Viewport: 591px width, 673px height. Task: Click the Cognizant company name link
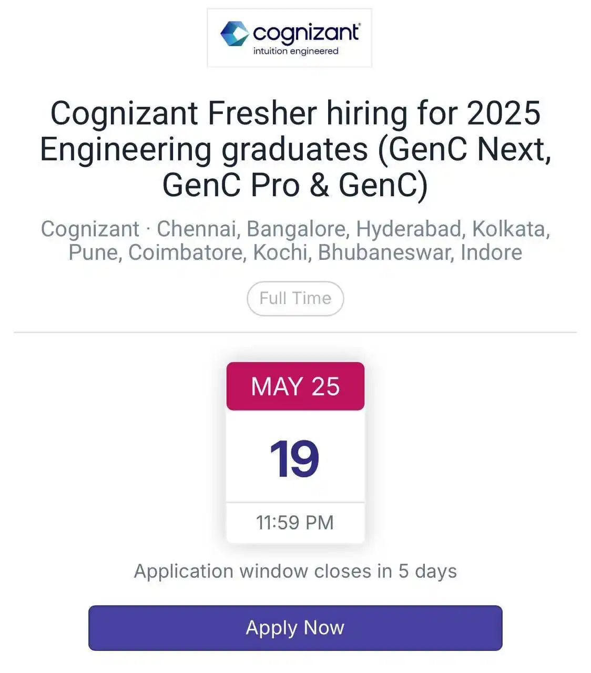coord(90,229)
